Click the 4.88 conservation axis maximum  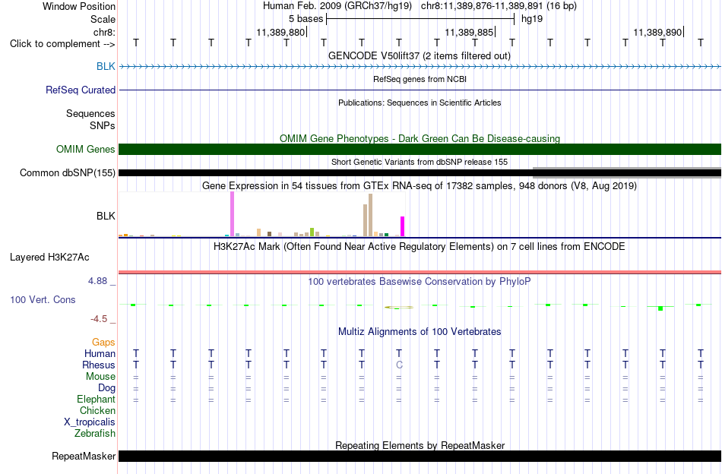tap(97, 281)
